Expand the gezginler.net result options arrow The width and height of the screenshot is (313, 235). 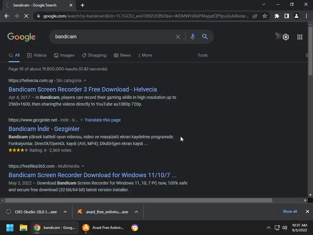(81, 120)
